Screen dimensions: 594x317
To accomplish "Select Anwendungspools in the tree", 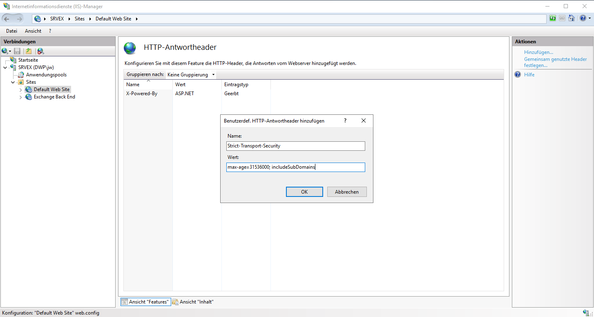I will point(46,75).
